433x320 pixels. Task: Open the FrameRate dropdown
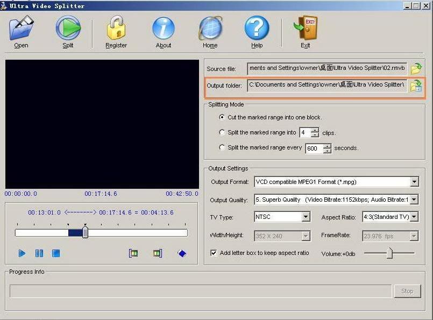[x=414, y=236]
